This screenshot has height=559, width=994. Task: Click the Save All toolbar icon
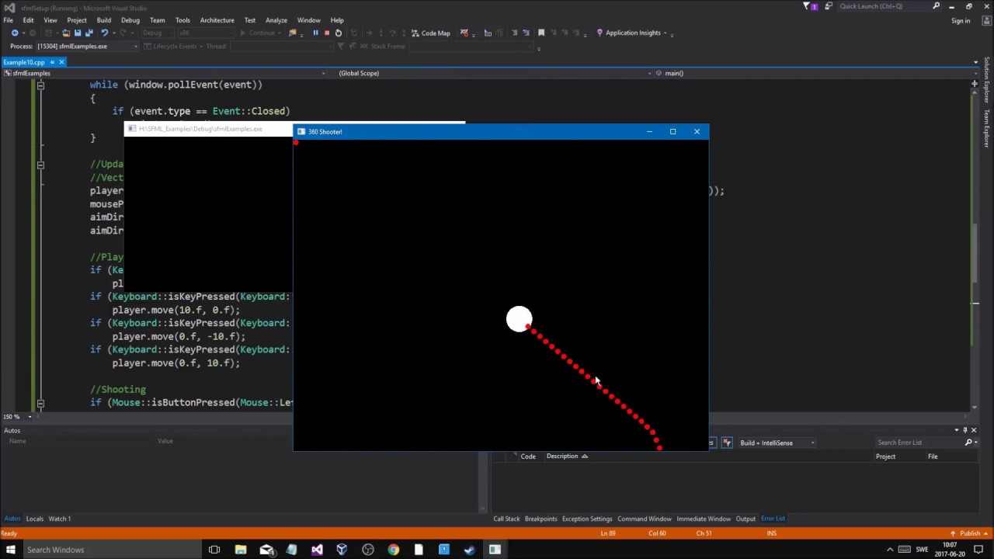(89, 33)
